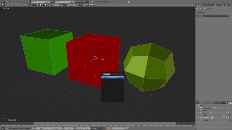Open the properties editor type selector
This screenshot has width=232, height=130.
pyautogui.click(x=198, y=5)
